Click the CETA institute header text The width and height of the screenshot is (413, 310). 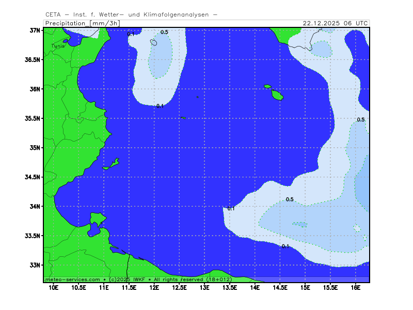click(x=131, y=14)
